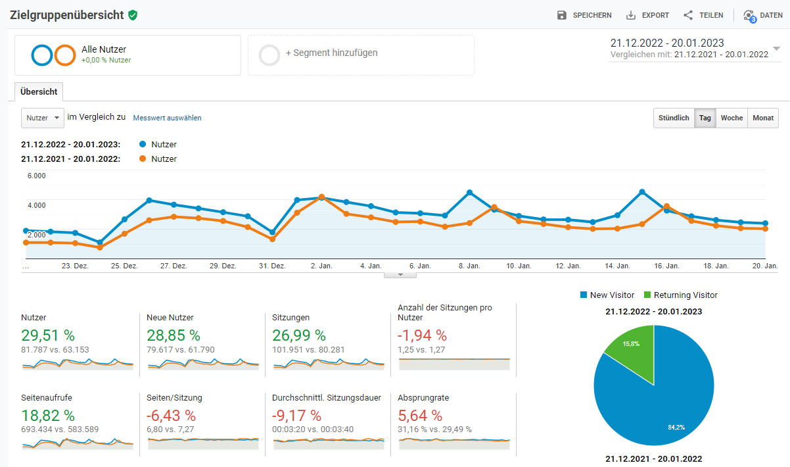Click the Speichern save icon
Screen dimensions: 790x467
562,15
